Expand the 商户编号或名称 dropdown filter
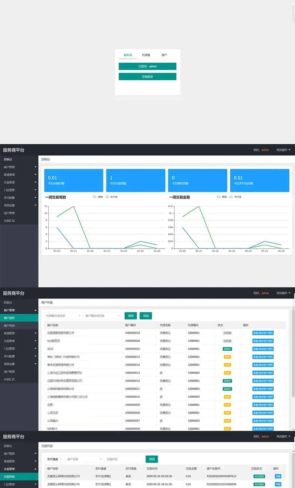The width and height of the screenshot is (295, 488). click(x=102, y=316)
